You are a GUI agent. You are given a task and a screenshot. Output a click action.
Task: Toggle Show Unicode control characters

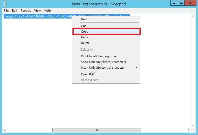coord(103,62)
